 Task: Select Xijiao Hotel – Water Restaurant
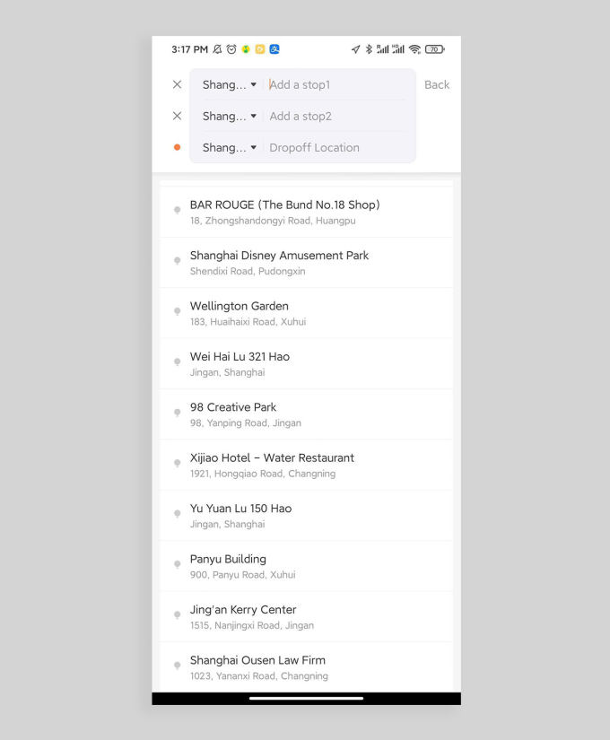272,465
